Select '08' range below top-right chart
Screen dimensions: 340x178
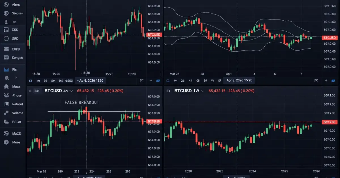198,81
